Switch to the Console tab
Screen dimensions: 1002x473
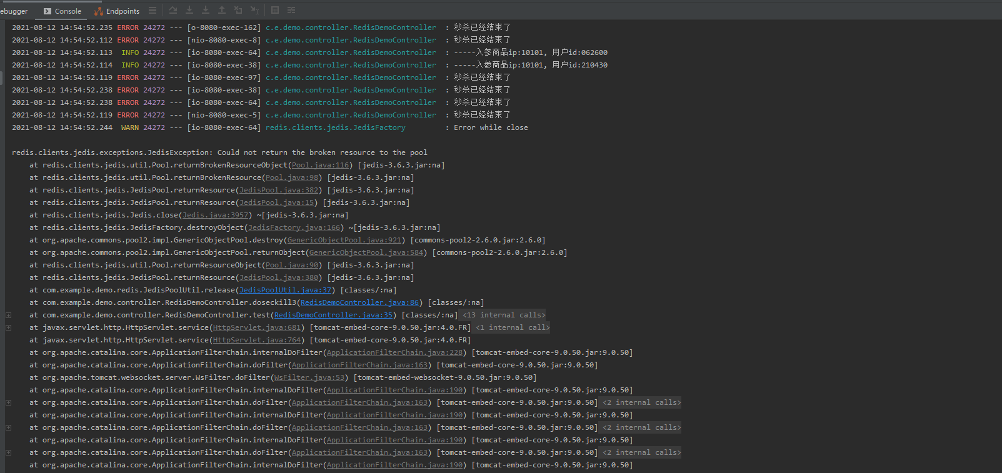point(63,11)
